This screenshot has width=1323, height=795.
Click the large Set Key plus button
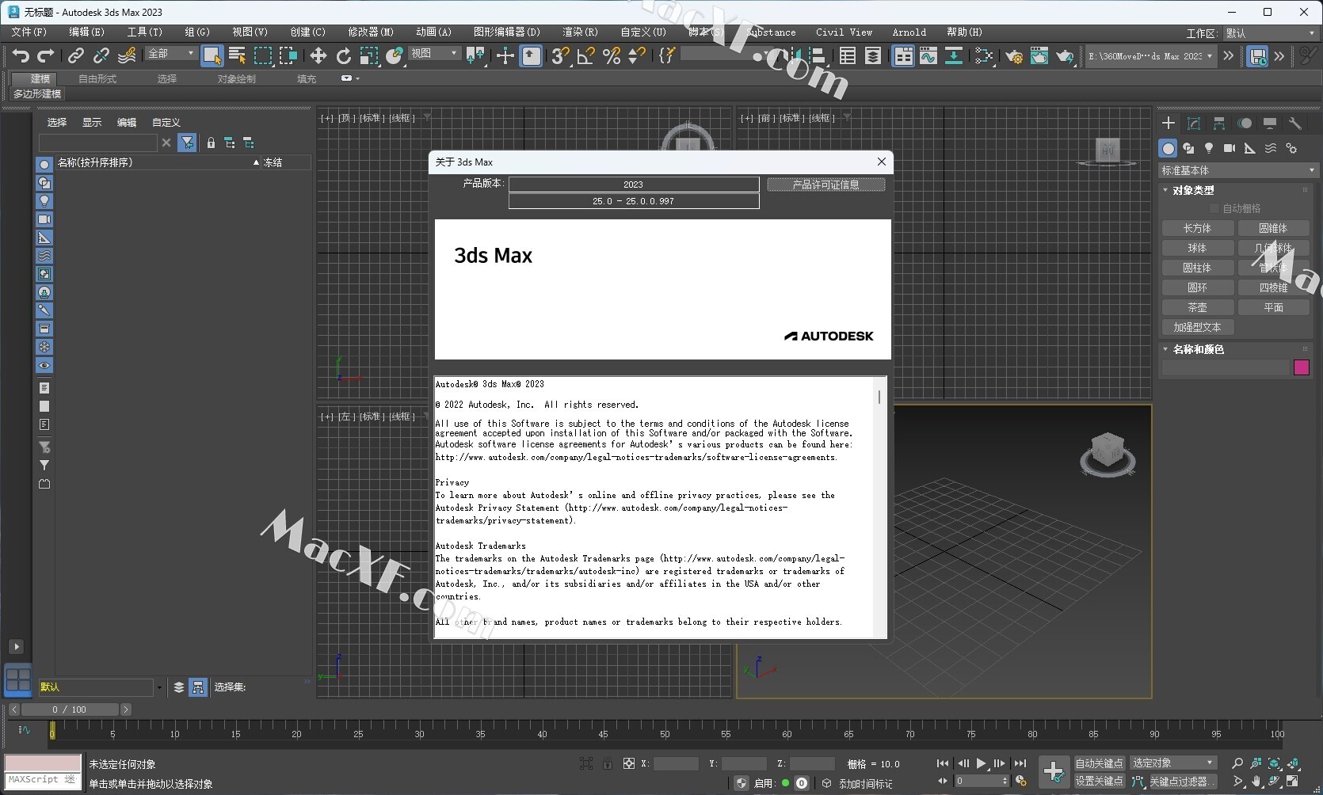pos(1053,771)
